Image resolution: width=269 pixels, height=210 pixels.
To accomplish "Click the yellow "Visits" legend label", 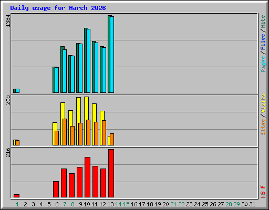I will pos(263,103).
